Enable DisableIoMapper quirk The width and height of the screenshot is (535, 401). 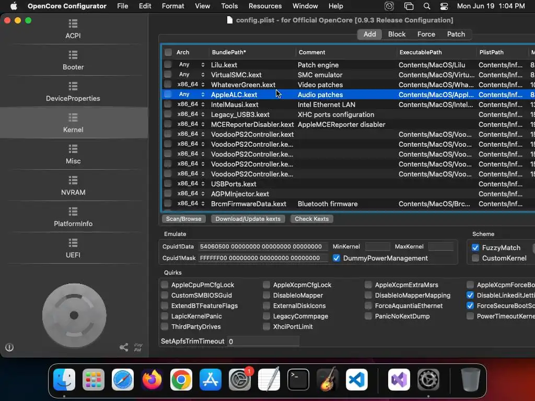click(266, 296)
